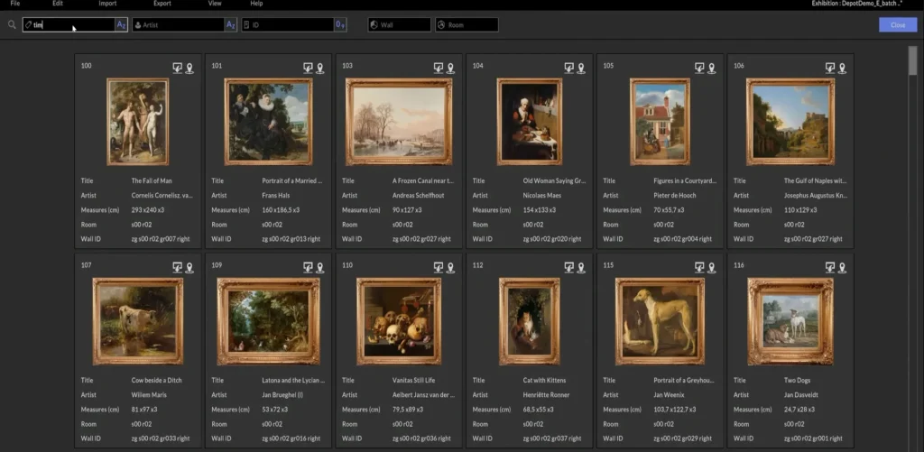Click the Wall filter field
The image size is (924, 452).
tap(400, 24)
